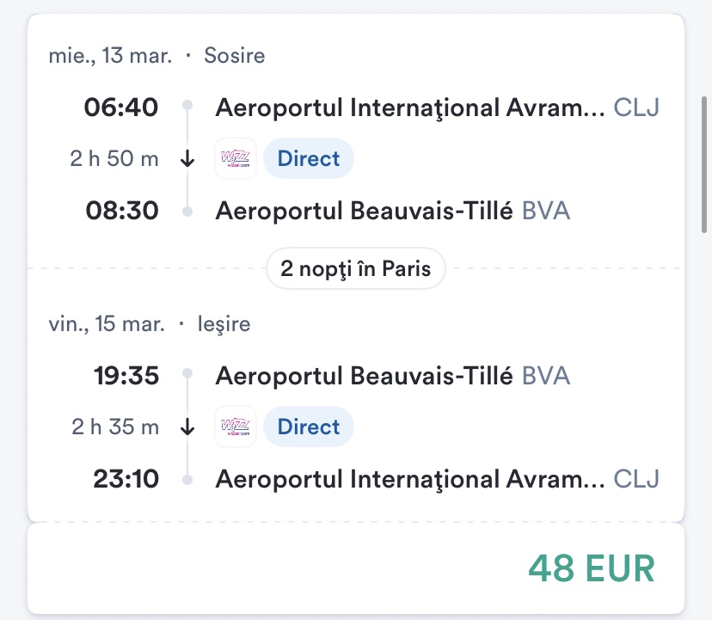712x620 pixels.
Task: Click the return Aeroportul Beauvais-Tillé BVA departure
Action: pos(391,376)
